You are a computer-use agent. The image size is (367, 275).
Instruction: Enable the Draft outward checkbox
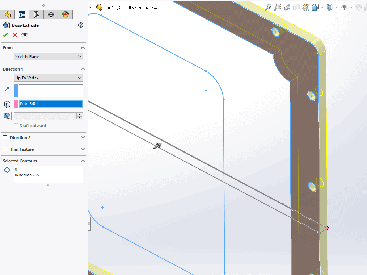pos(16,126)
